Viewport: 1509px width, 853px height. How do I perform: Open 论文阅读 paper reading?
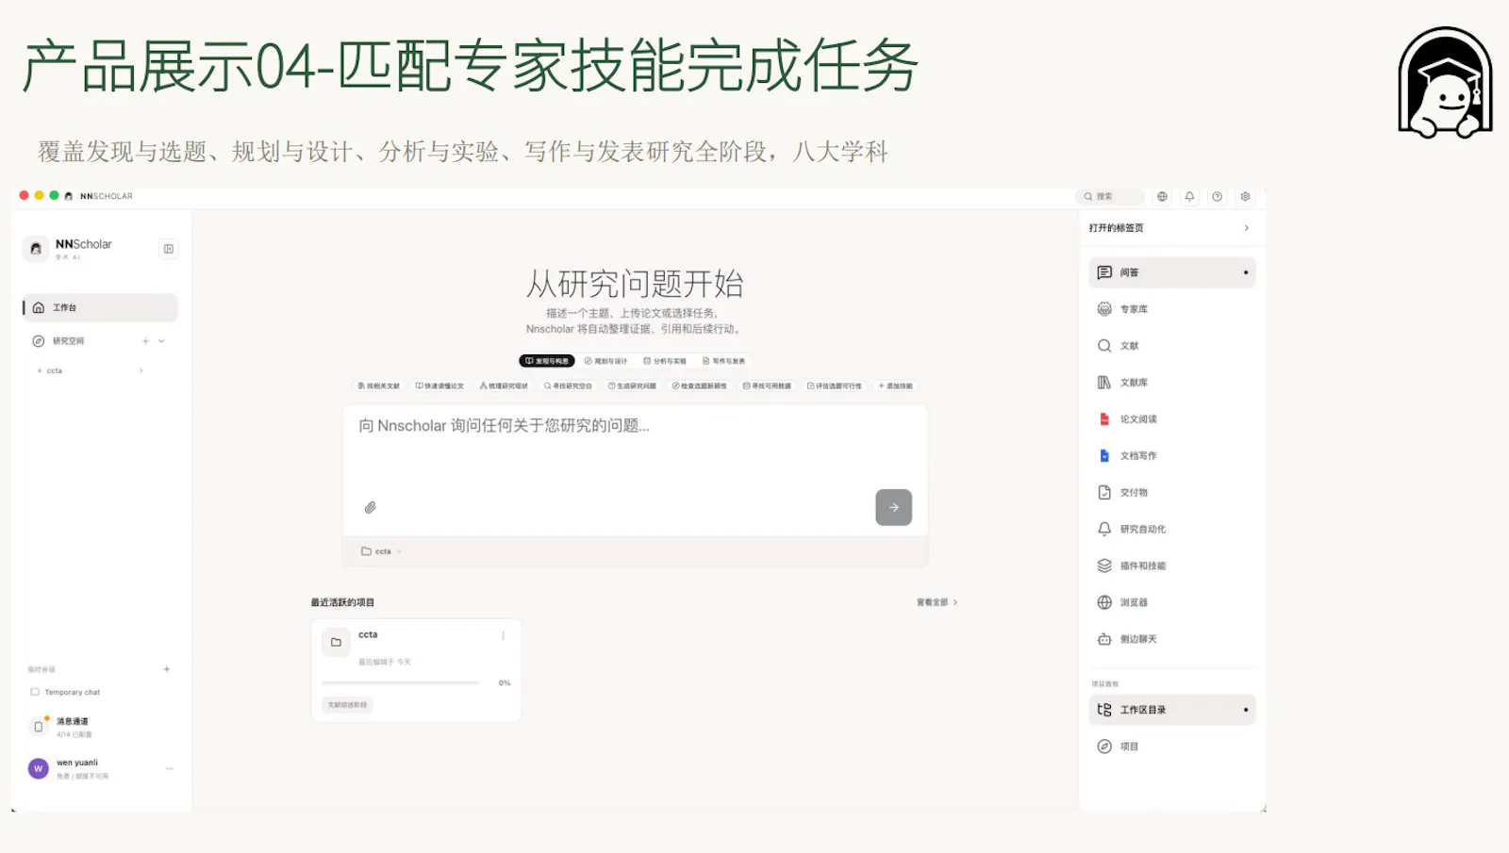pyautogui.click(x=1171, y=419)
